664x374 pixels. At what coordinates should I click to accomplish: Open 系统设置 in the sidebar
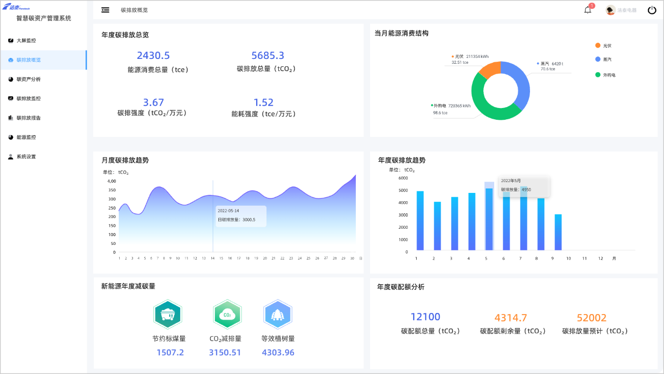point(26,157)
